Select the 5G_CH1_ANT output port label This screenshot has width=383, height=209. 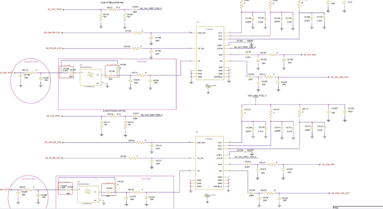point(309,55)
